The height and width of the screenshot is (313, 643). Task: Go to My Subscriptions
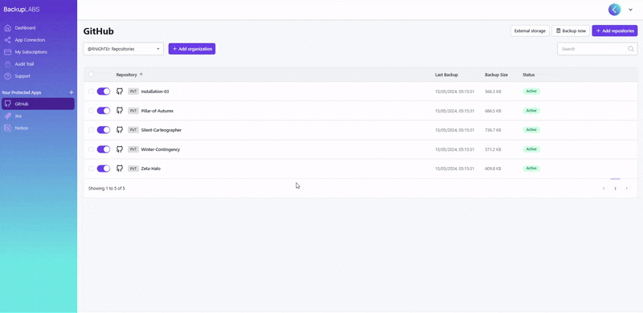[x=31, y=52]
